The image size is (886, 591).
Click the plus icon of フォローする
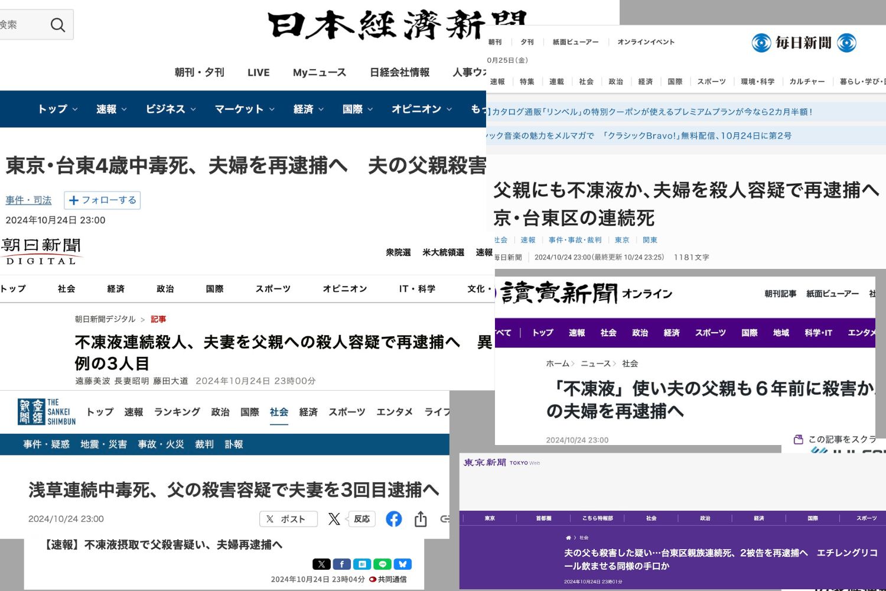click(x=74, y=200)
